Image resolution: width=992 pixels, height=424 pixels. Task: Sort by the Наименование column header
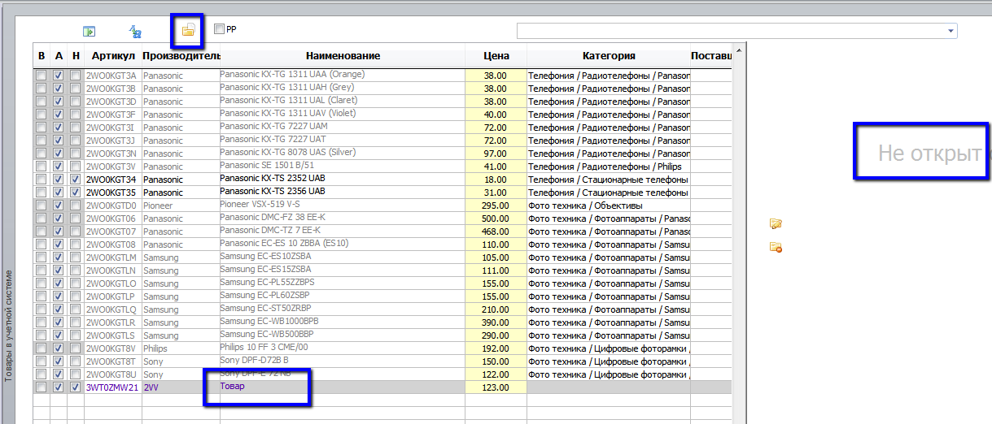343,55
